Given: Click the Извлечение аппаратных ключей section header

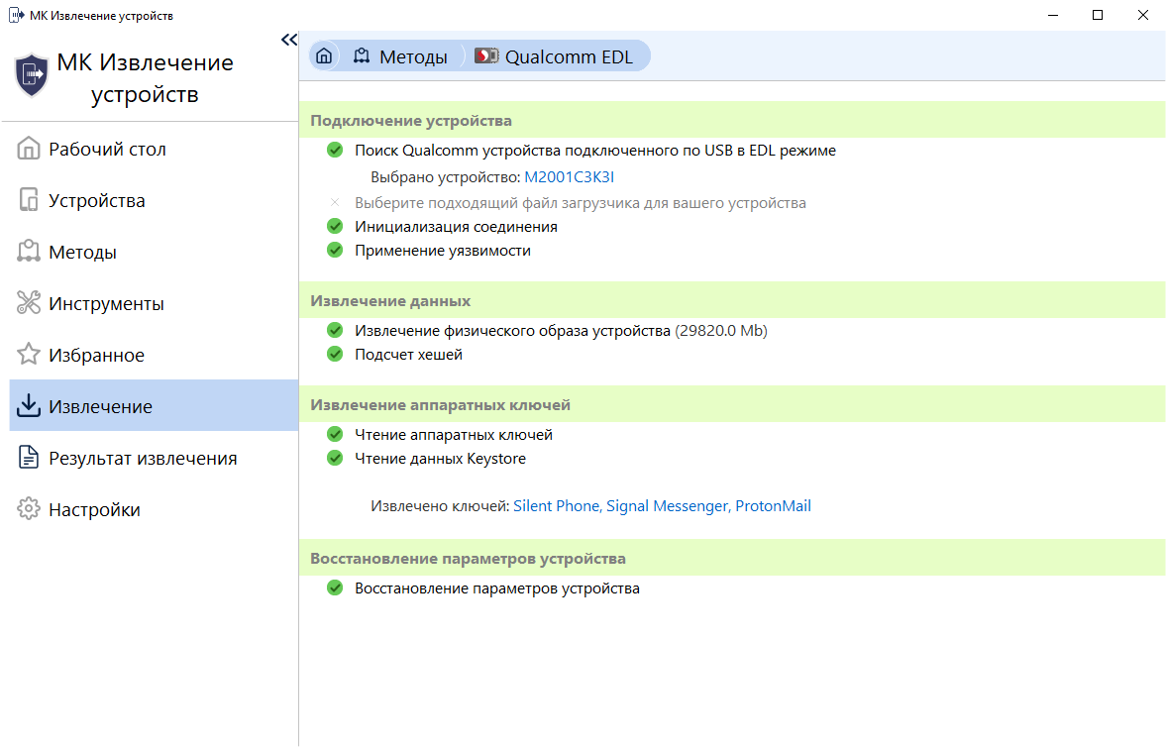Looking at the screenshot, I should tap(732, 404).
